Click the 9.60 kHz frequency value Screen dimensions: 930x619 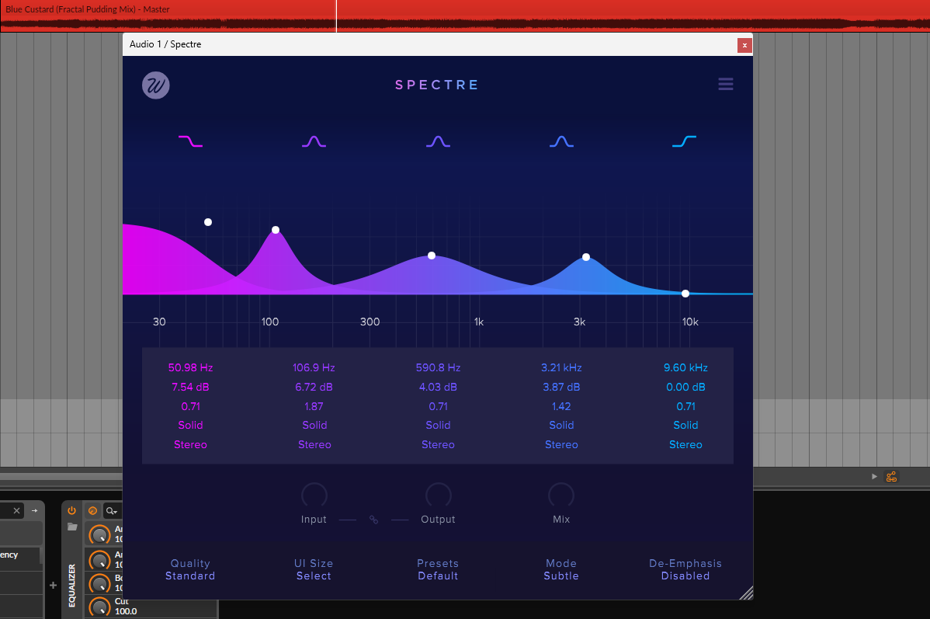pyautogui.click(x=685, y=367)
